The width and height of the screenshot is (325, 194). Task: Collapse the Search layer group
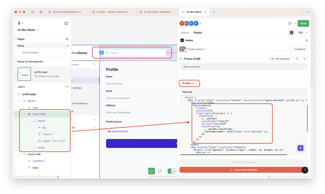[29, 121]
